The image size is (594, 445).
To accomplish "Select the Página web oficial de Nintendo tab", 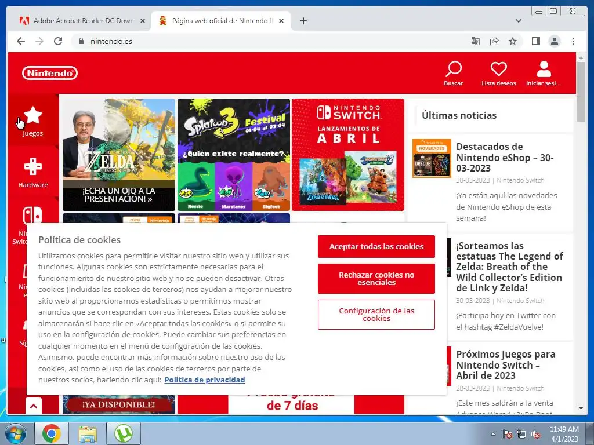I will pos(221,21).
